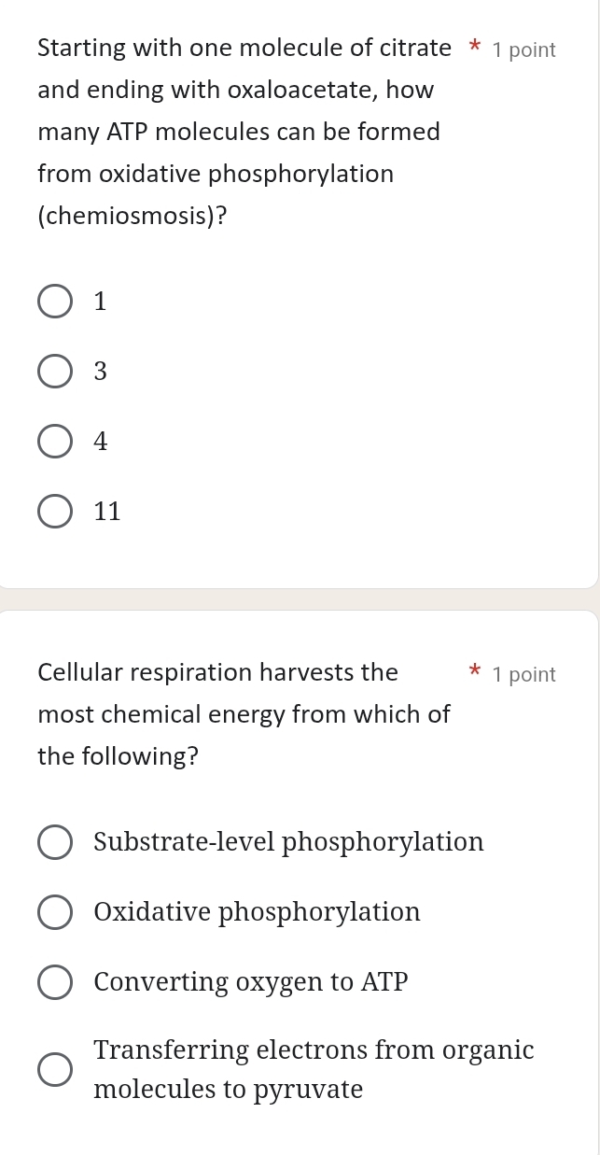Select Substrate-level phosphorylation

pos(55,841)
